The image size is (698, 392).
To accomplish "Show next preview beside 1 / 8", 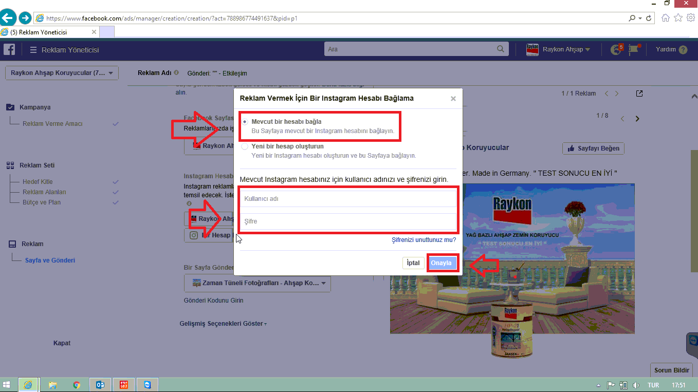I will (637, 119).
